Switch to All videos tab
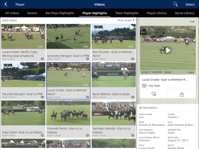Screen dimensions: 199x149 pos(12,13)
